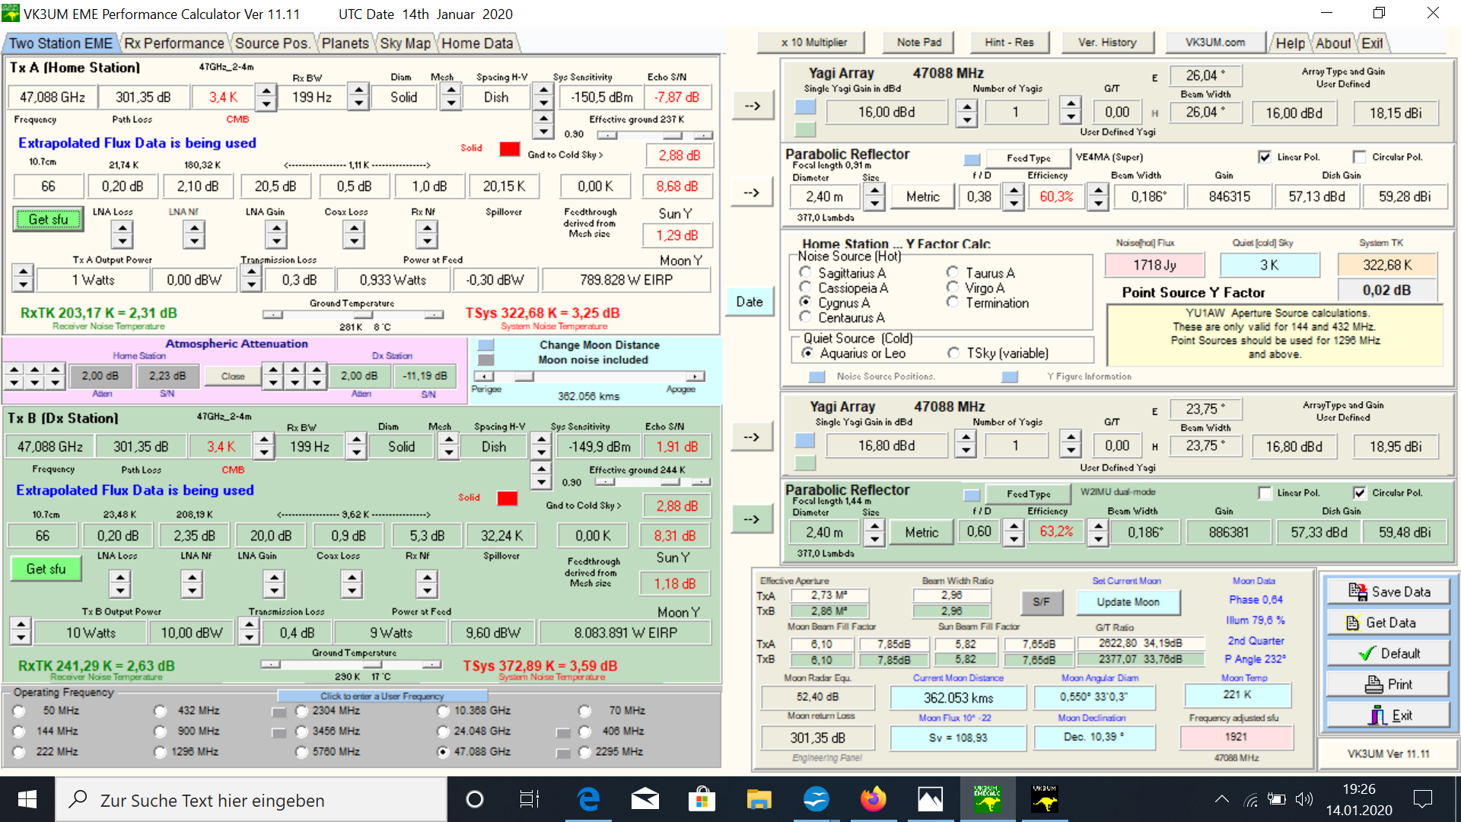Click the red Solid indicator for Tx B

click(x=507, y=499)
